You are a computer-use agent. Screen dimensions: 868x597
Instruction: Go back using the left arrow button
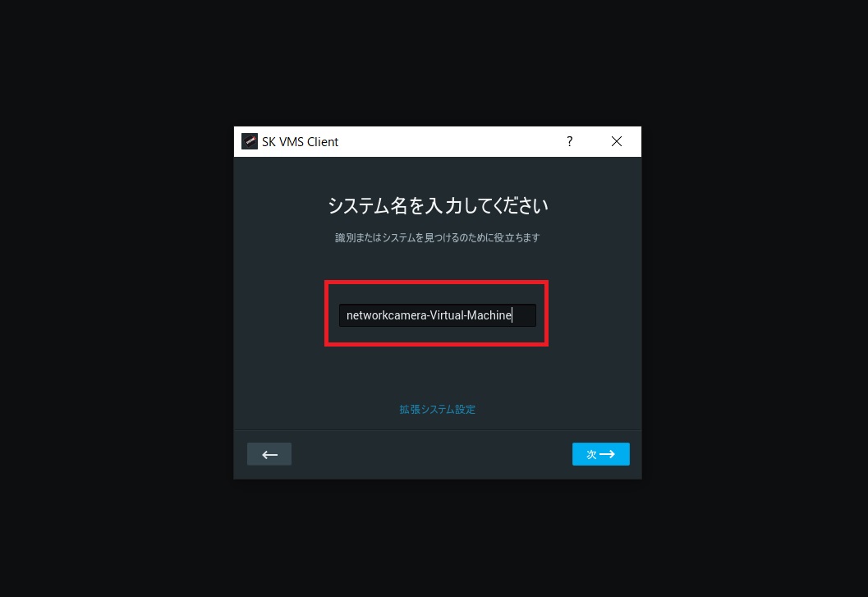coord(269,454)
